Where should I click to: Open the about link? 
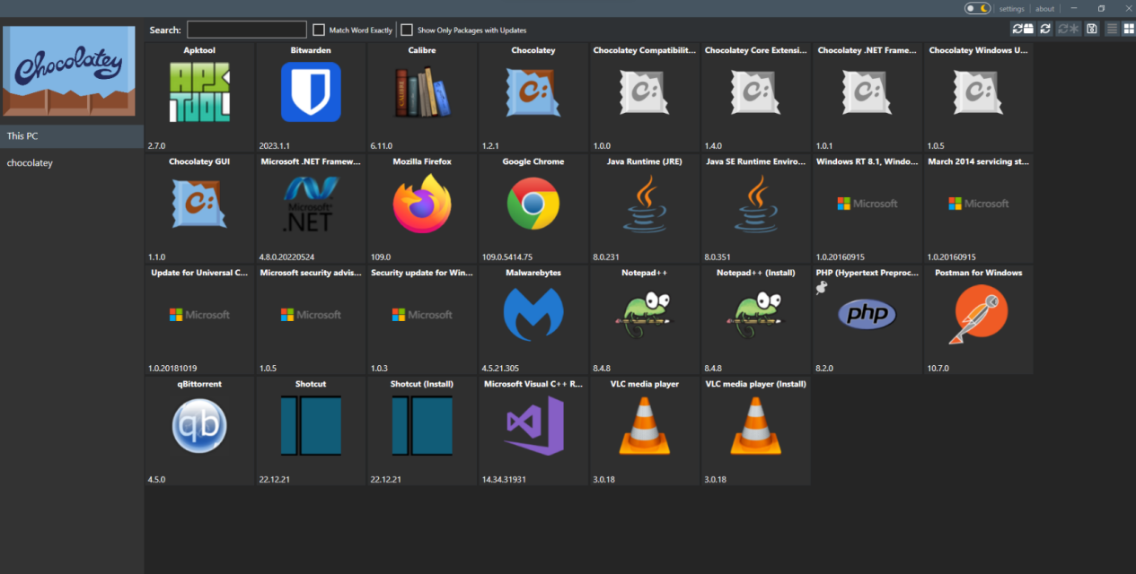pyautogui.click(x=1045, y=9)
